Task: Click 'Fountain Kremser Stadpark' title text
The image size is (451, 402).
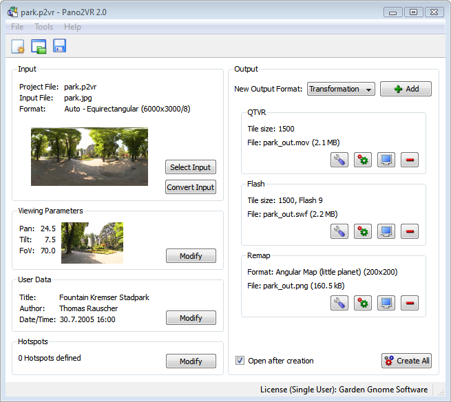Action: point(104,297)
